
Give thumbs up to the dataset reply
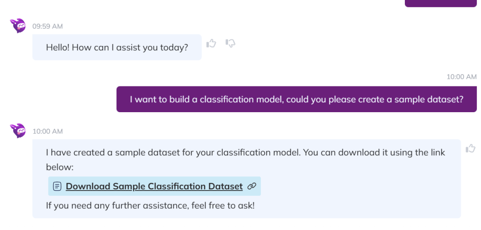(x=470, y=148)
